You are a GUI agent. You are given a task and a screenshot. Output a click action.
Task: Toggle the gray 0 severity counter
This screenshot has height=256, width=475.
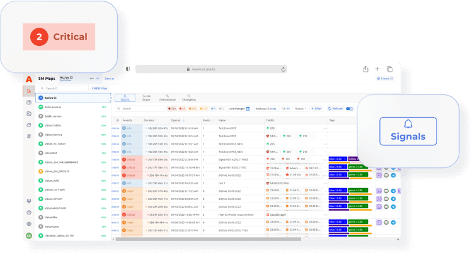[x=222, y=109]
